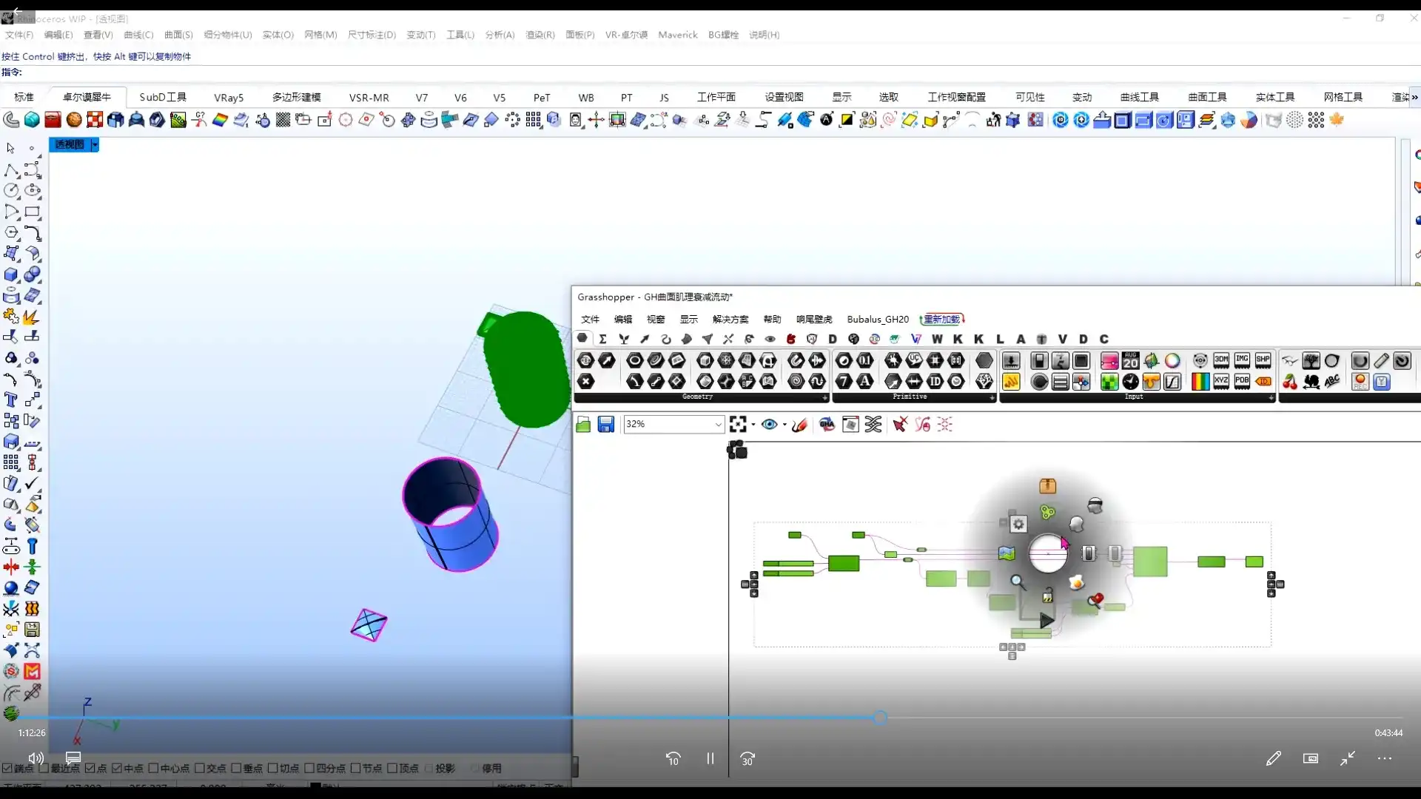The image size is (1421, 799).
Task: Select the Rhino pointer select tool
Action: tap(10, 149)
